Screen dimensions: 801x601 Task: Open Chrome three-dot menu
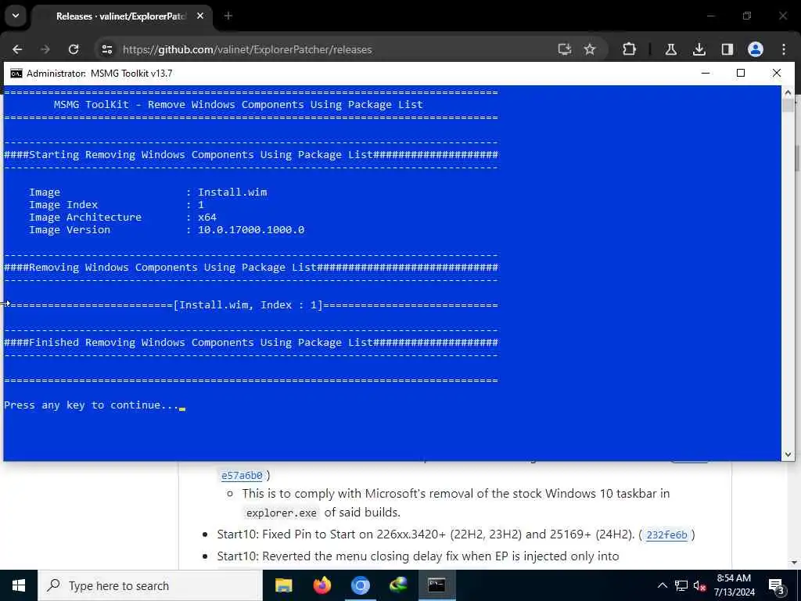784,49
